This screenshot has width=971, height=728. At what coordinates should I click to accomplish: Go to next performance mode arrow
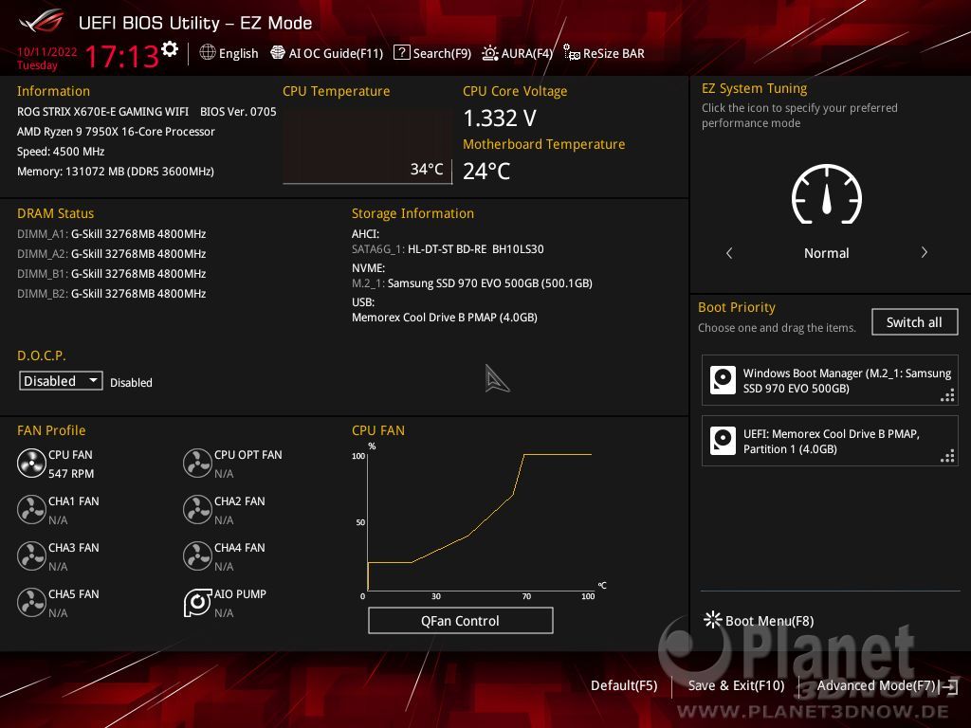(x=924, y=252)
